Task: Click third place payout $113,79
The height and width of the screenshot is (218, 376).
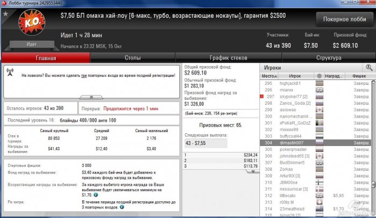Action: (x=251, y=166)
